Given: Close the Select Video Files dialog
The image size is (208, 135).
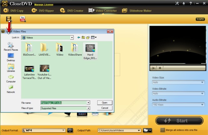Looking at the screenshot, I should [110, 31].
